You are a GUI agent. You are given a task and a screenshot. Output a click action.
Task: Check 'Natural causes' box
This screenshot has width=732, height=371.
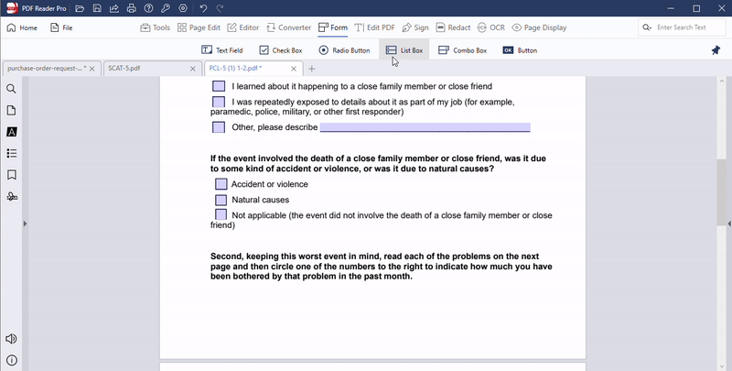(x=221, y=200)
